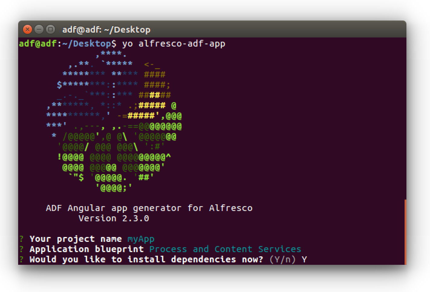Image resolution: width=430 pixels, height=292 pixels.
Task: Click "Process and Content Services" answer
Action: pos(225,249)
